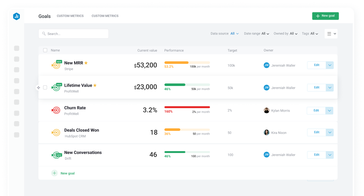Click the blue bar-chart app logo
This screenshot has height=196, width=364.
[16, 16]
